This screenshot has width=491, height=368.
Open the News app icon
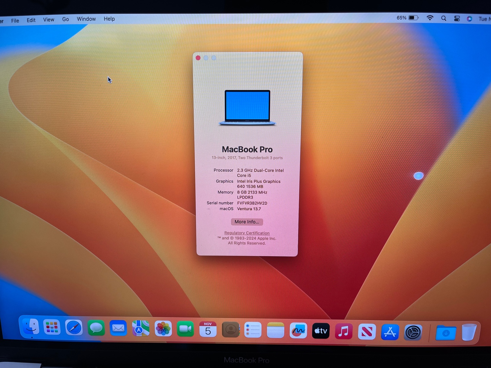pos(367,332)
